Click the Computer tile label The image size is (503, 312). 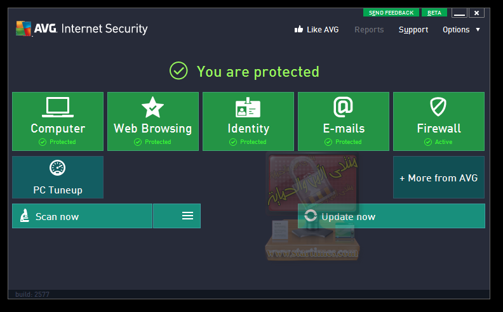pyautogui.click(x=58, y=129)
